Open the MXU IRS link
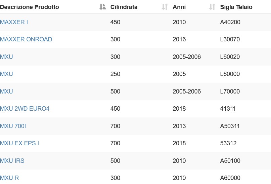271x184 pixels. pyautogui.click(x=12, y=161)
